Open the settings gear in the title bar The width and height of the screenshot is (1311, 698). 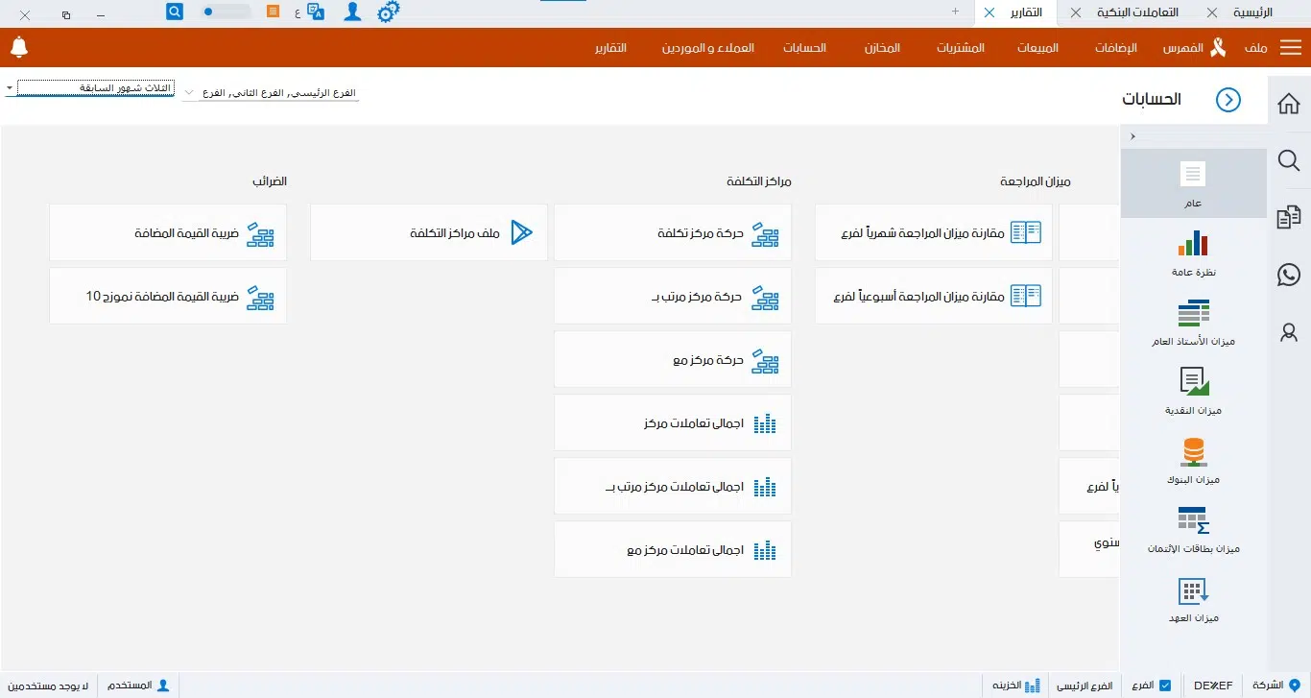[388, 12]
